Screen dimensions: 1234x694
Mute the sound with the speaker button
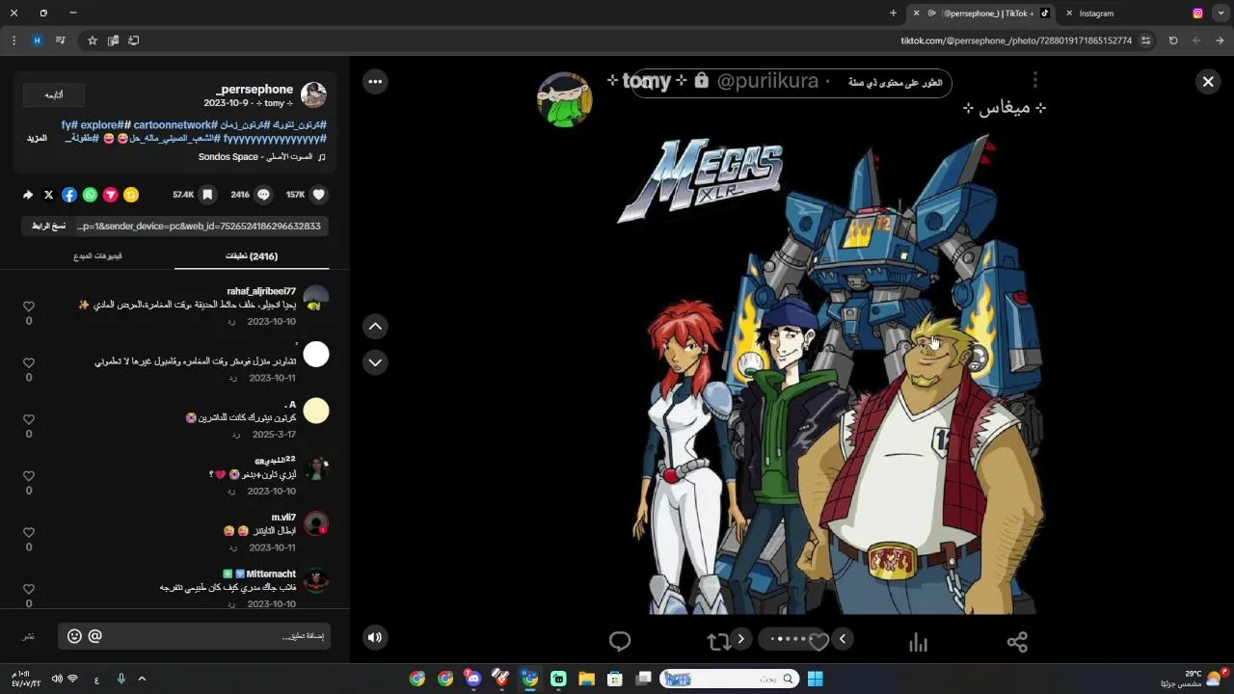click(x=375, y=636)
